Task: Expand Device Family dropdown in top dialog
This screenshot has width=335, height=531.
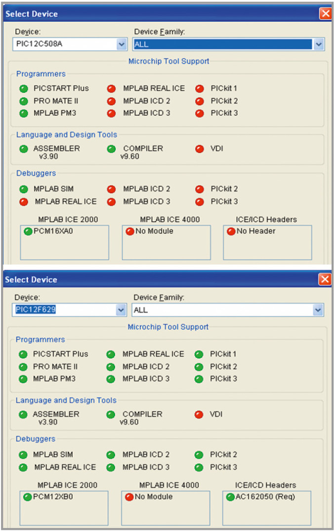Action: 319,44
